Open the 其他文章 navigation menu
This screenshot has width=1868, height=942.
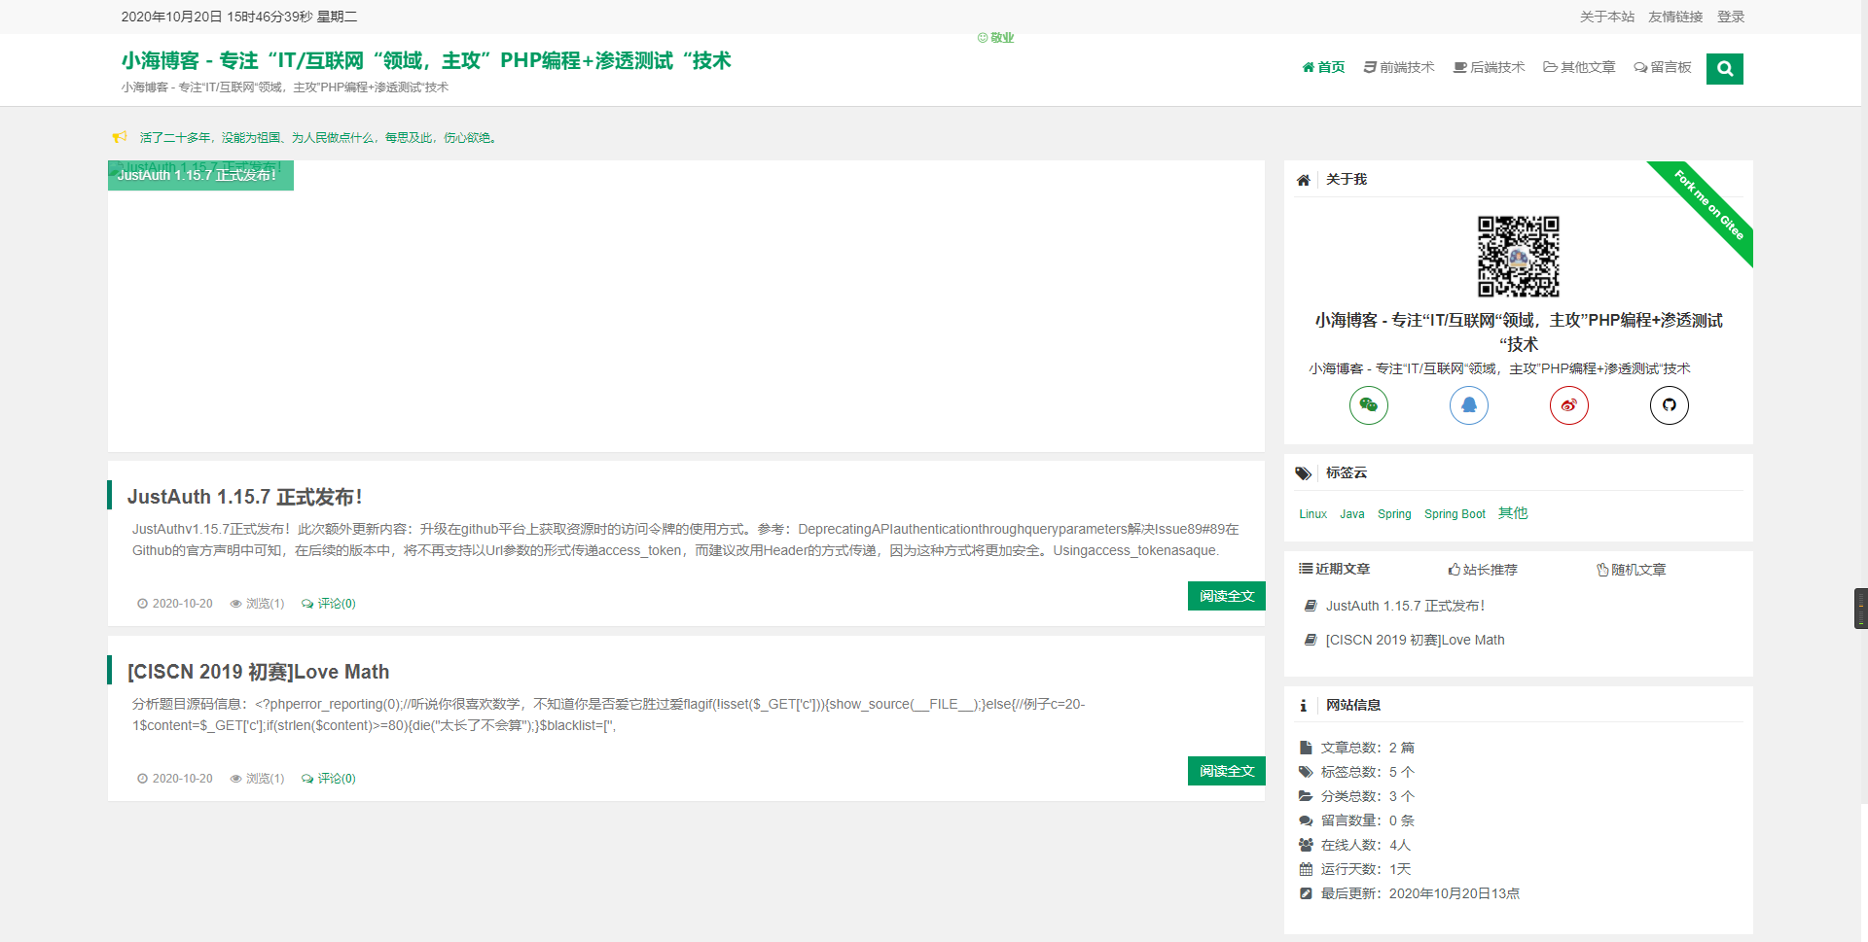[x=1579, y=67]
